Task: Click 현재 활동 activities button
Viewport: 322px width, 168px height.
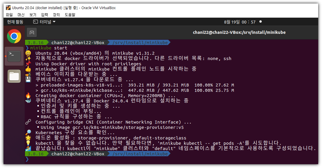Action: [15, 22]
